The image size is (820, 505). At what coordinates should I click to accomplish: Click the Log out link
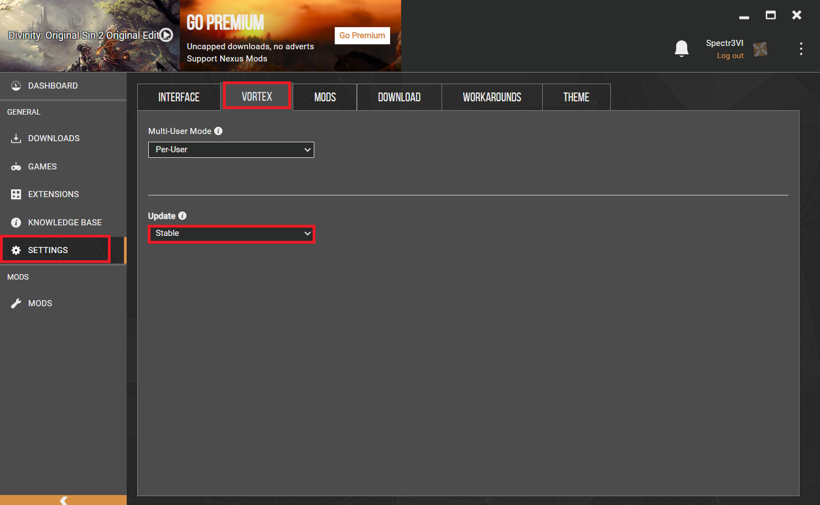coord(730,56)
